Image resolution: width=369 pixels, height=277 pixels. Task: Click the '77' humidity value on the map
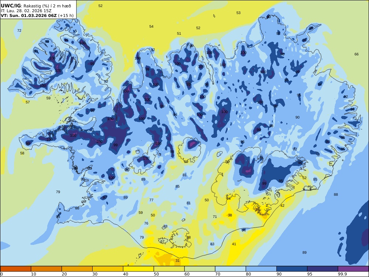coord(151,200)
